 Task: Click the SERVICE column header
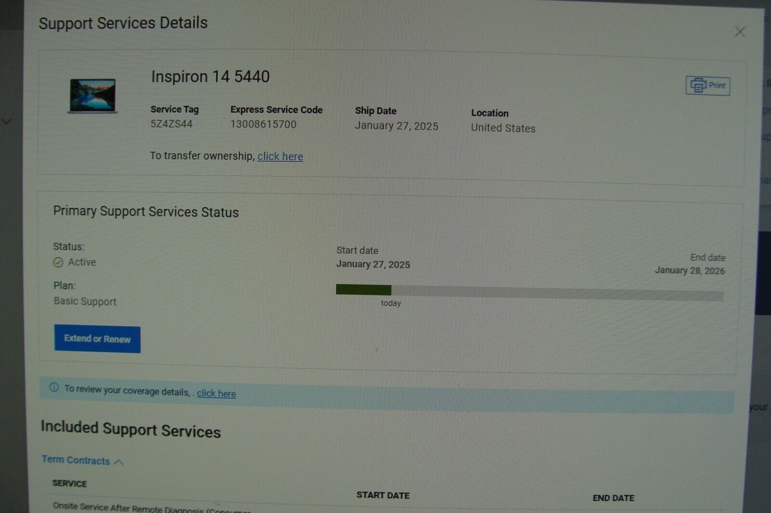pos(69,483)
